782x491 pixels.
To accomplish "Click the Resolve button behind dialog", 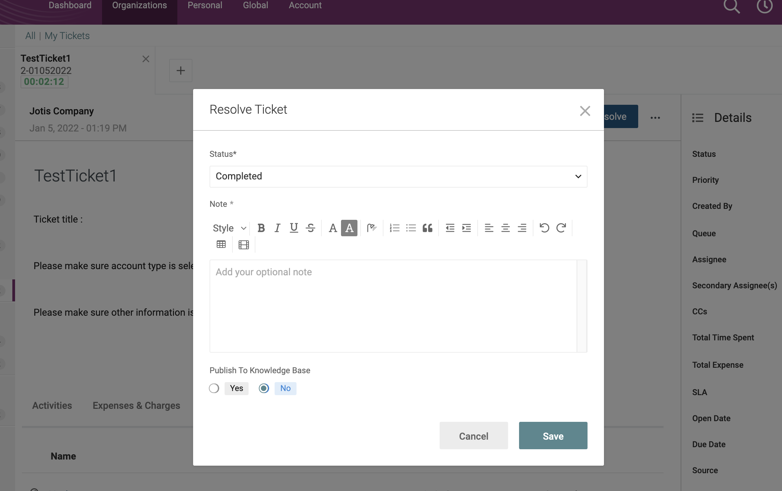I will point(620,116).
